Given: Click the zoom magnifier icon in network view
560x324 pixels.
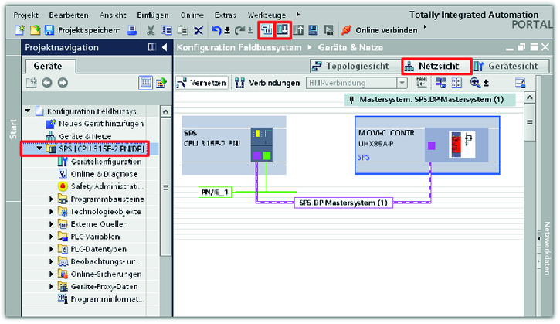Looking at the screenshot, I should point(476,83).
